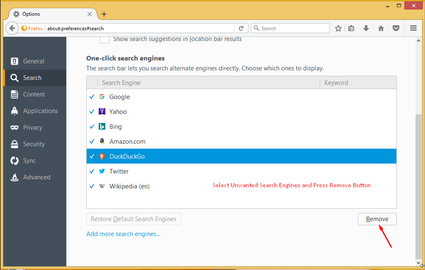Open the Privacy preferences section

point(35,127)
